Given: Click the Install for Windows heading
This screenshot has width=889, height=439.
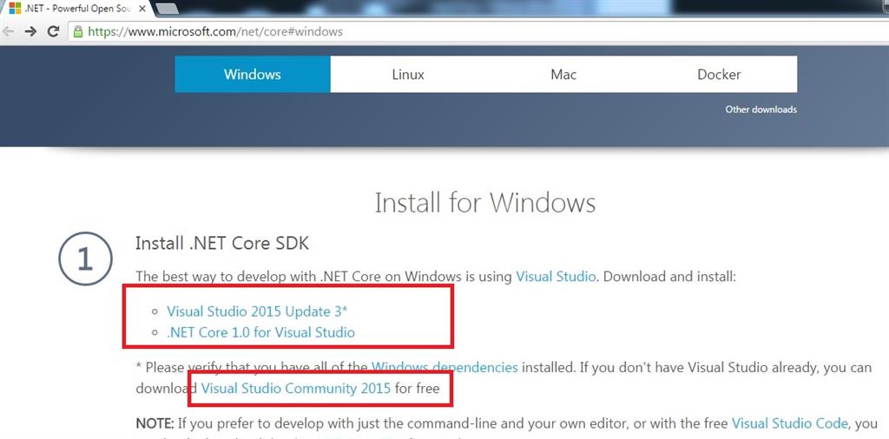Looking at the screenshot, I should point(484,203).
